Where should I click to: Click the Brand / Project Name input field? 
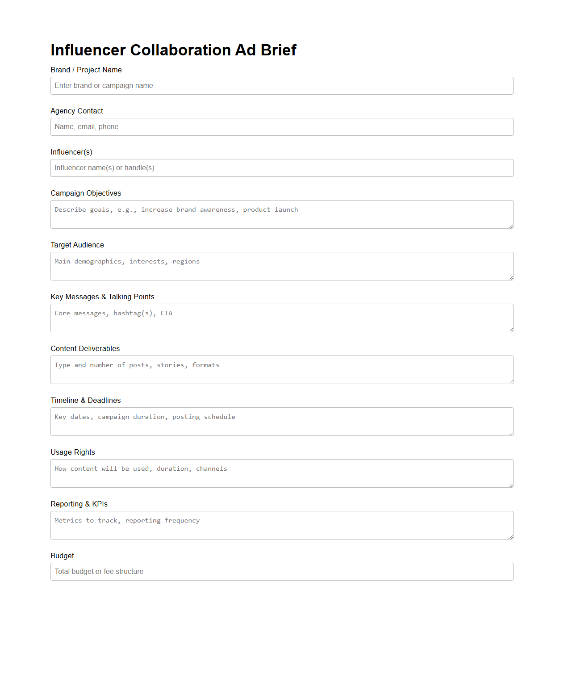click(281, 85)
